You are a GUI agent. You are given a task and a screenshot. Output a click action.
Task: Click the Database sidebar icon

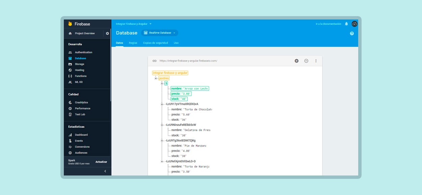click(x=70, y=58)
